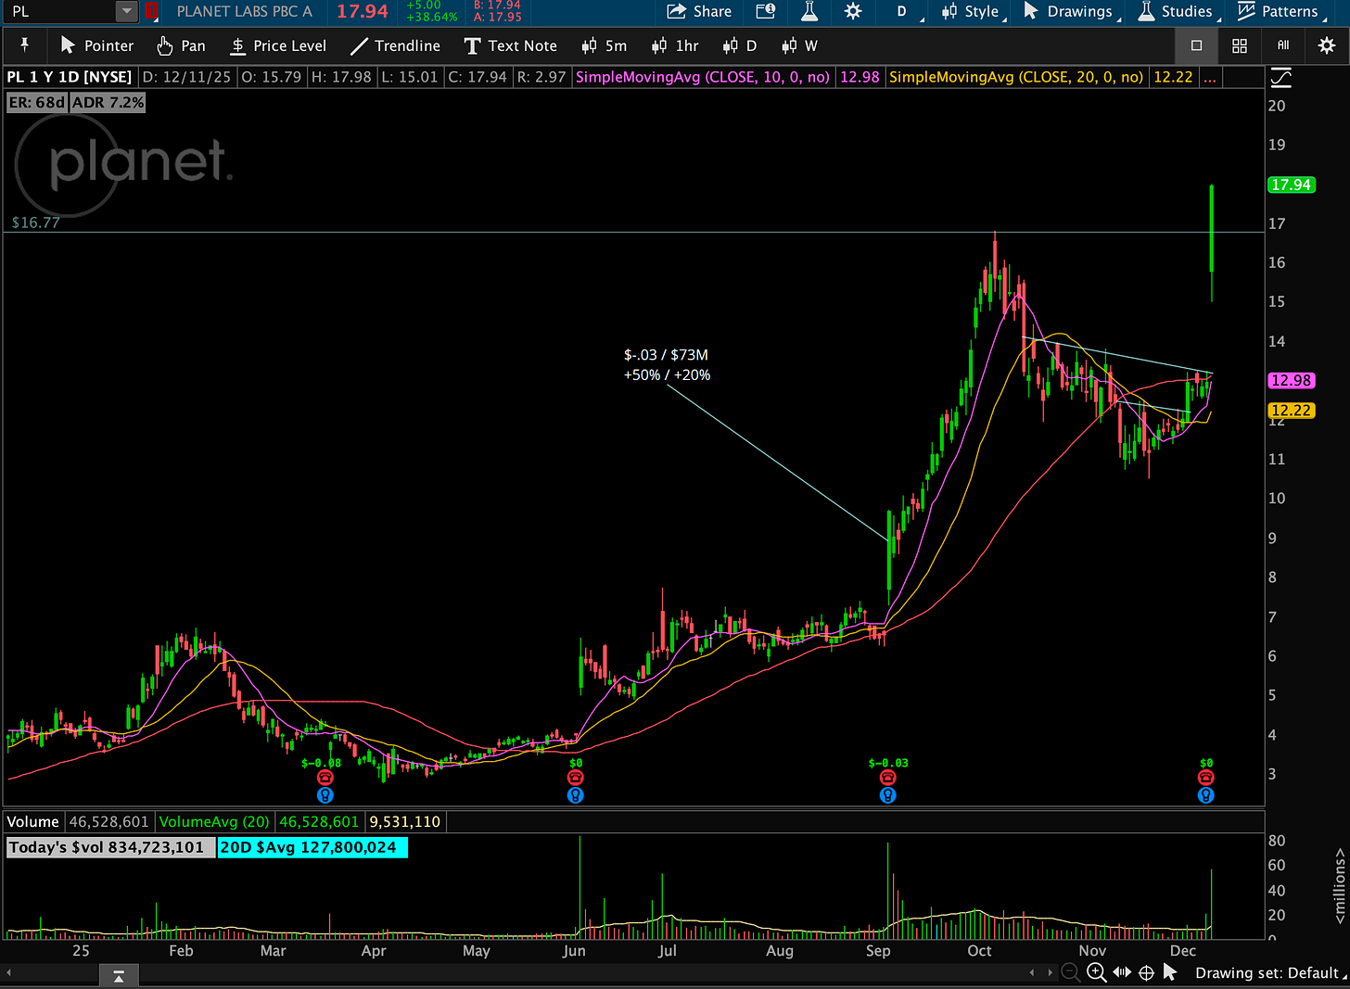Screen dimensions: 1350x989
Task: Select the Price Level drawing tool
Action: tap(278, 45)
